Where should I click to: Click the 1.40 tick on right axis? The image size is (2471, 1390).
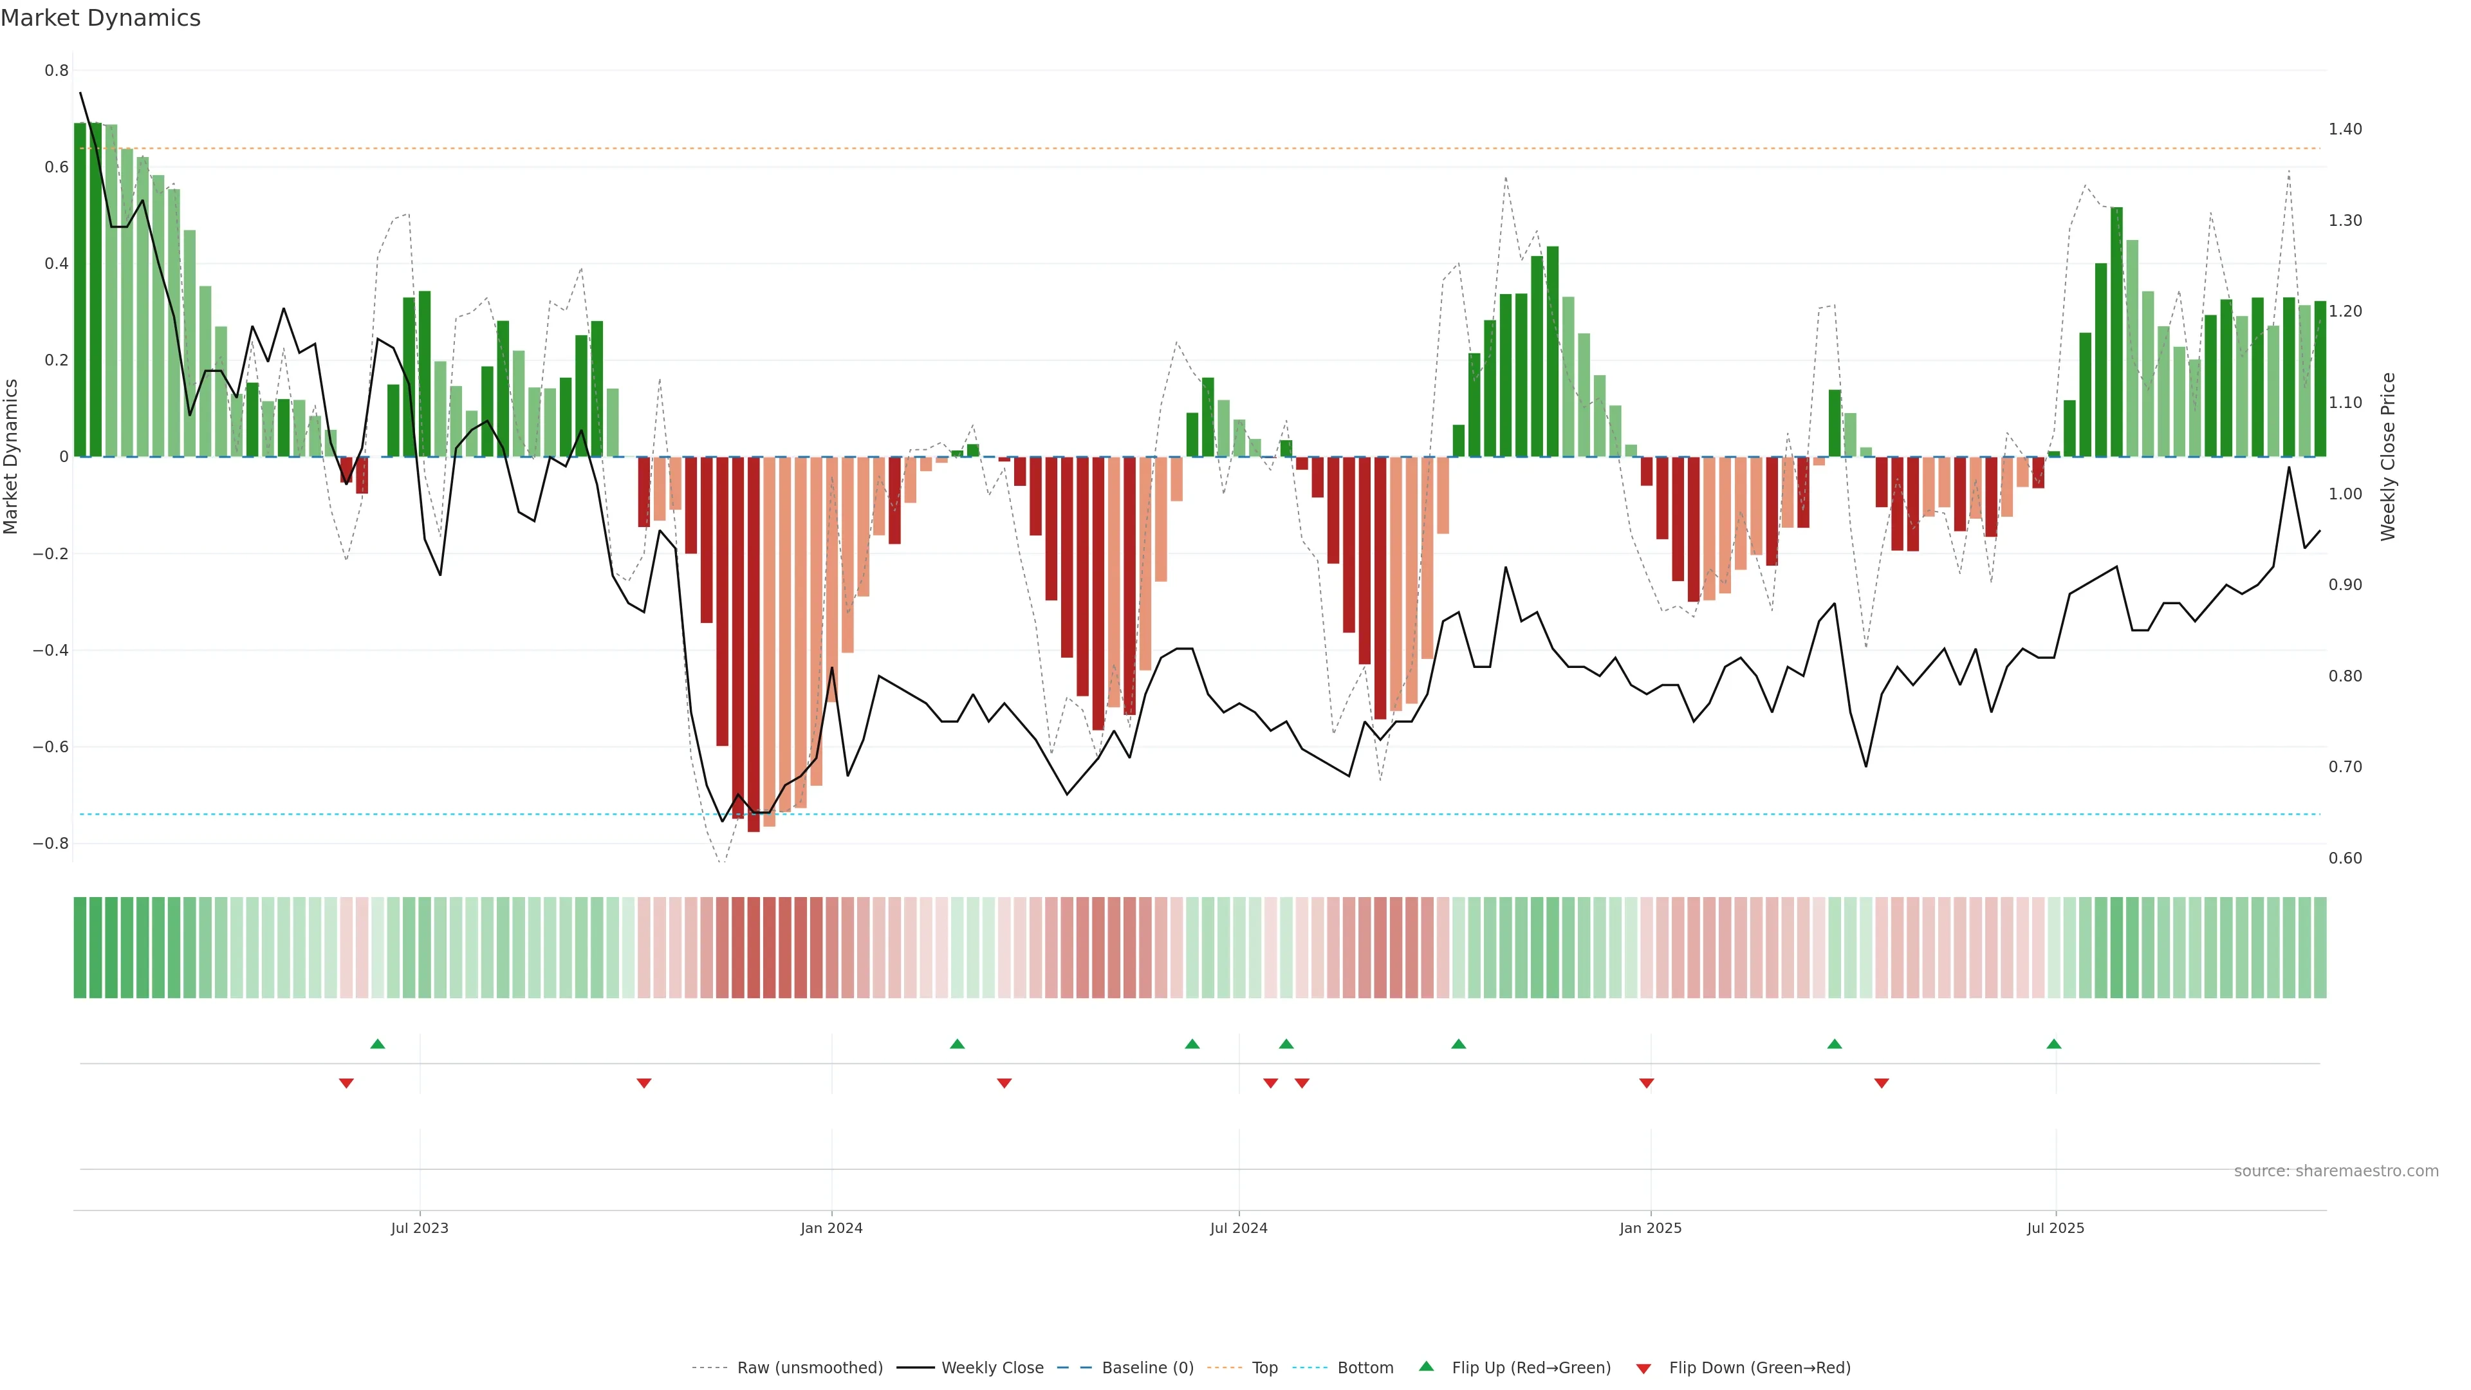tap(2346, 129)
